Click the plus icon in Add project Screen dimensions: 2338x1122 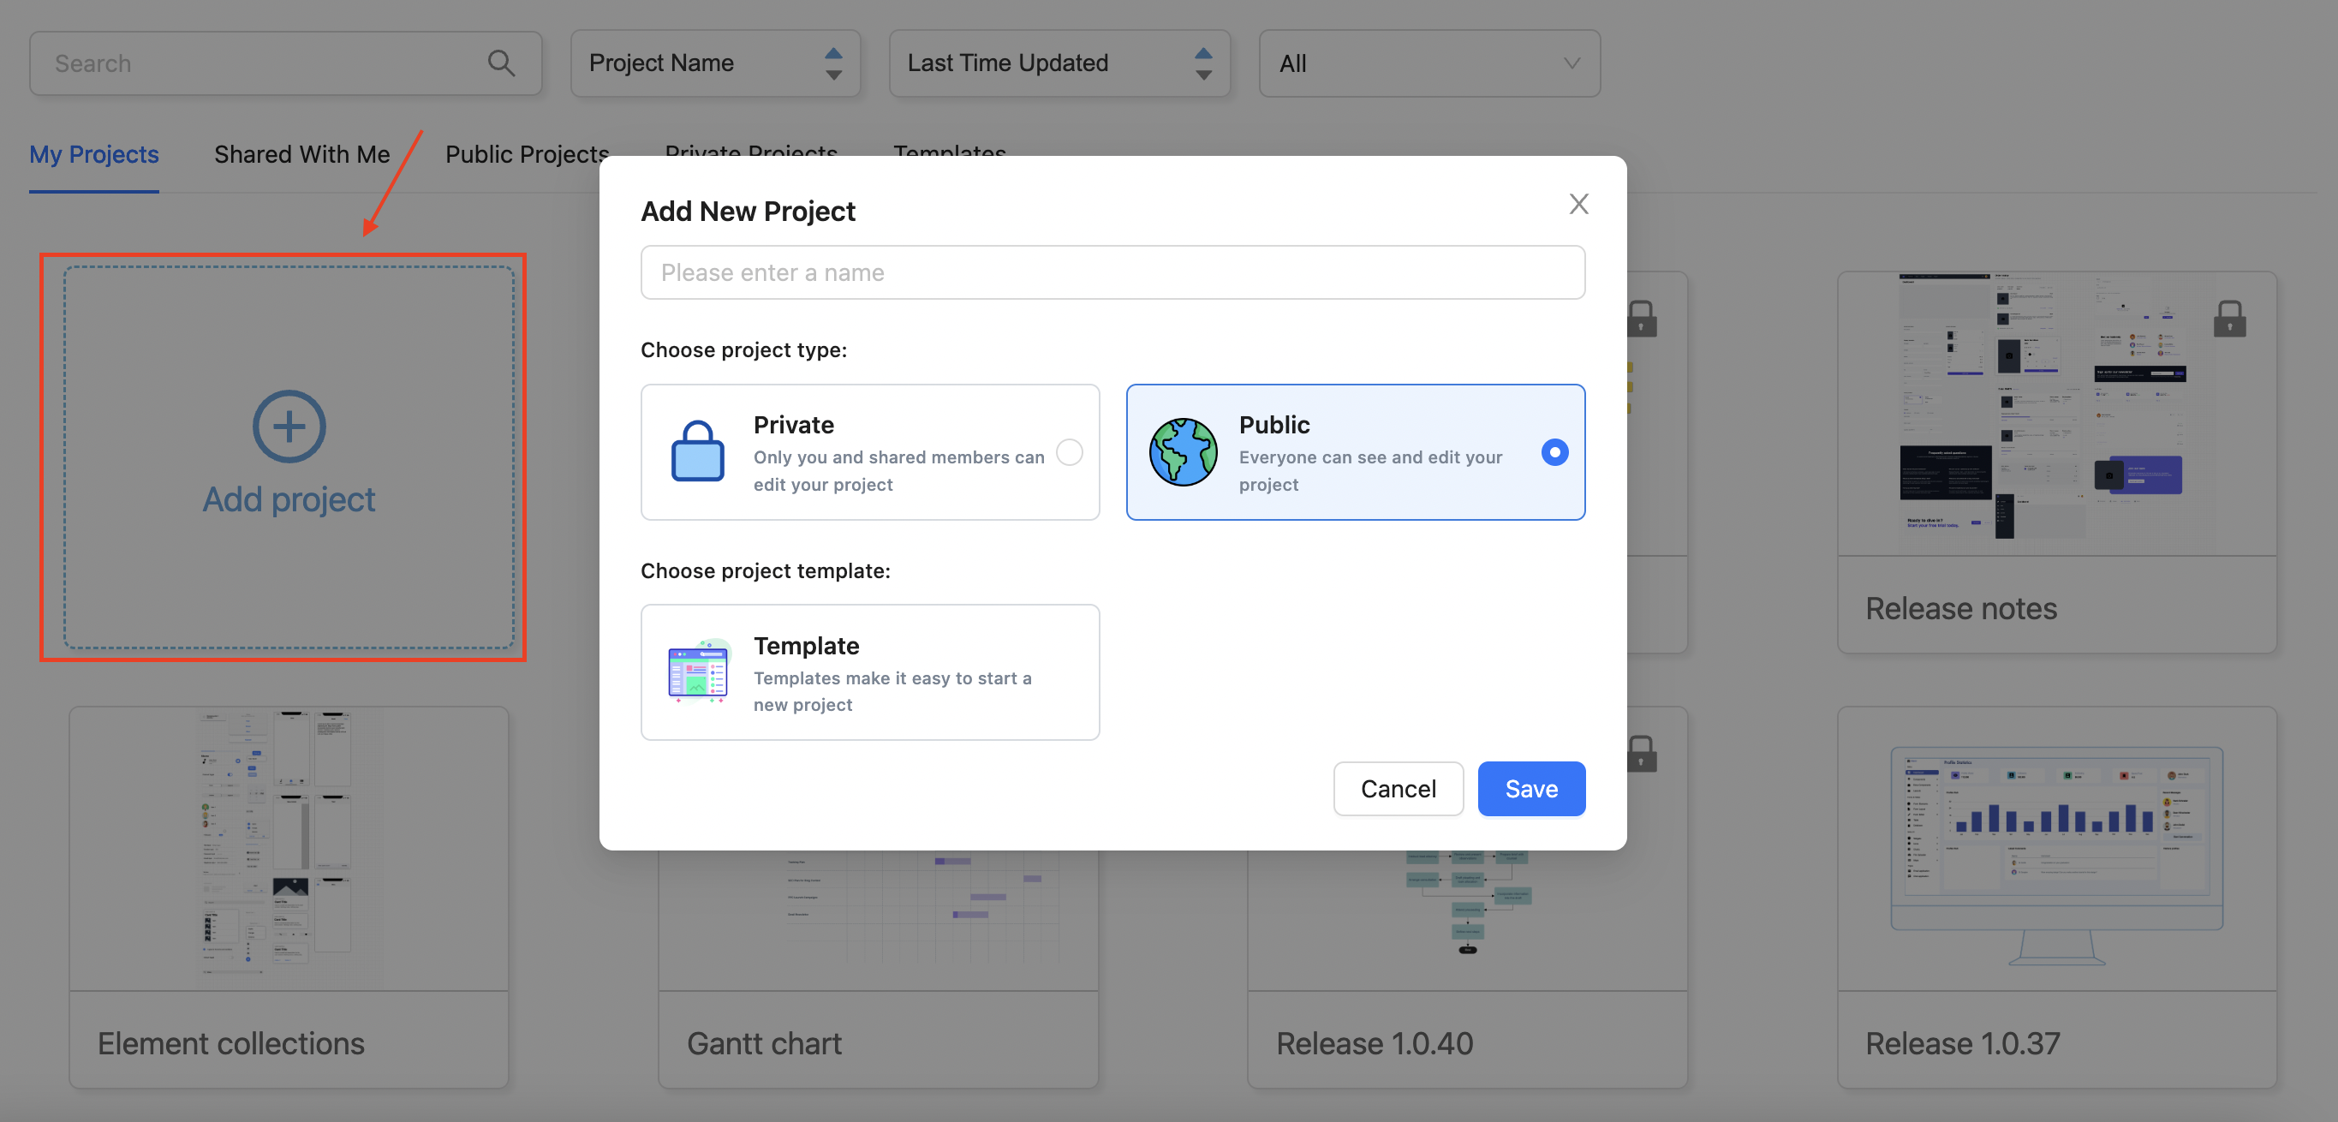(x=289, y=427)
